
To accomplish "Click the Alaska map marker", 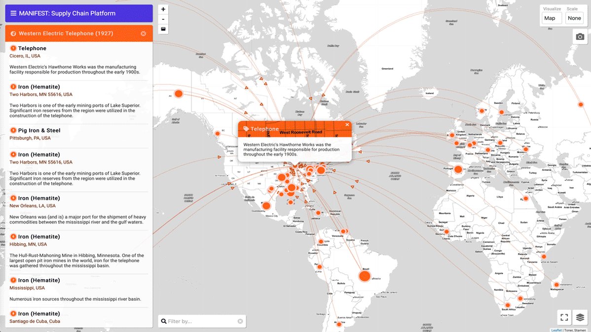I will (179, 94).
